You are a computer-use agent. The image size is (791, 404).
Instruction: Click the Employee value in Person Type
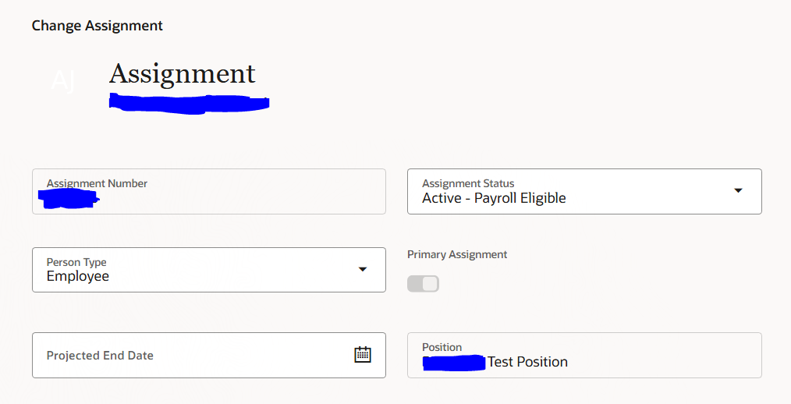coord(78,276)
